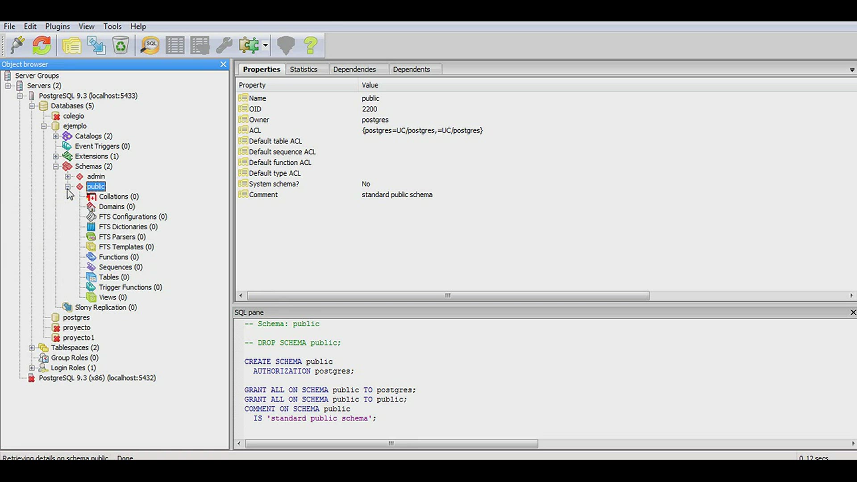Click the View data grid icon
The height and width of the screenshot is (482, 857).
(175, 46)
